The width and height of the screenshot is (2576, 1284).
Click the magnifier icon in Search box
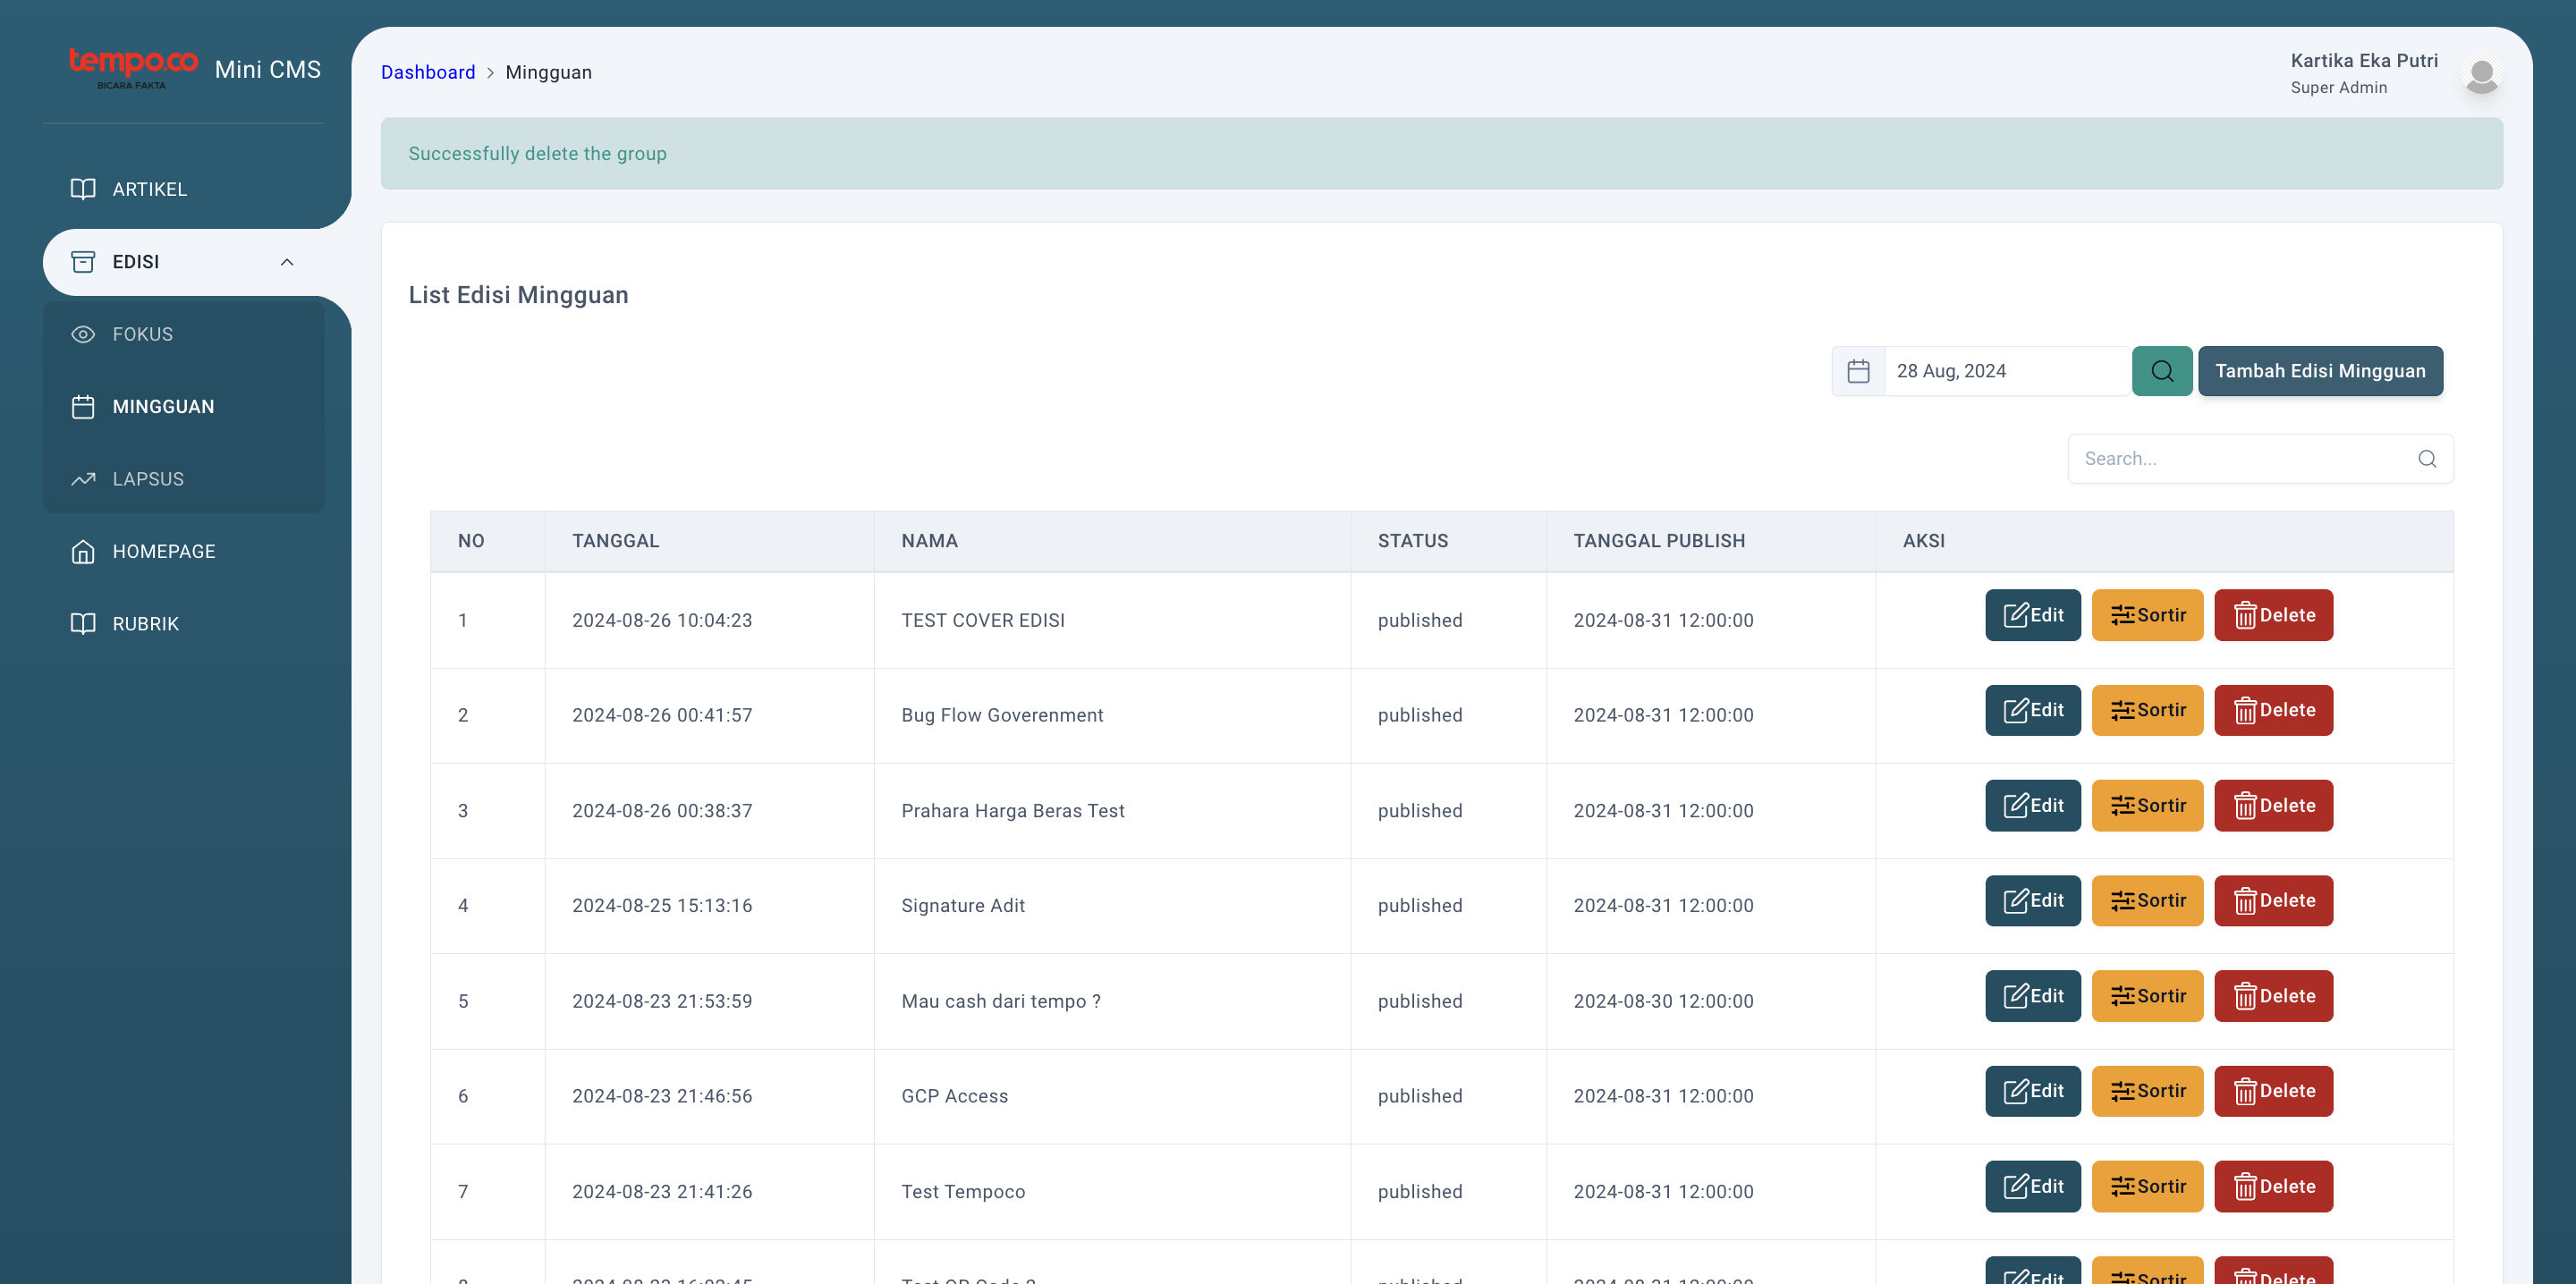pyautogui.click(x=2427, y=459)
